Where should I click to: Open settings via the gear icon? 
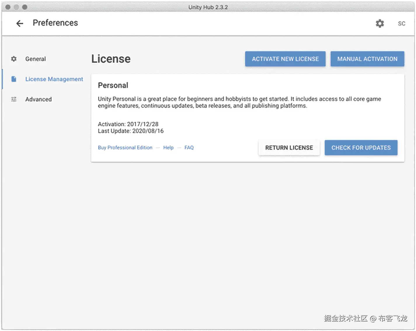pos(380,23)
